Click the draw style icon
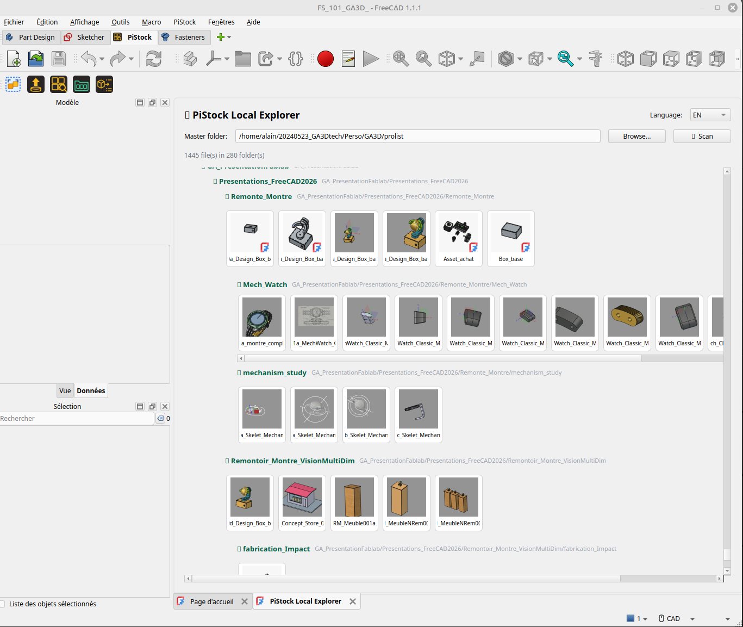The image size is (743, 627). tap(505, 59)
